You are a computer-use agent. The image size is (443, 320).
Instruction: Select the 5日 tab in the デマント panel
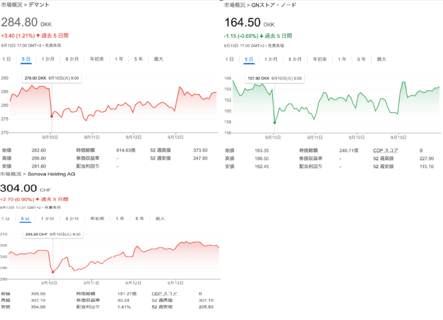[26, 59]
